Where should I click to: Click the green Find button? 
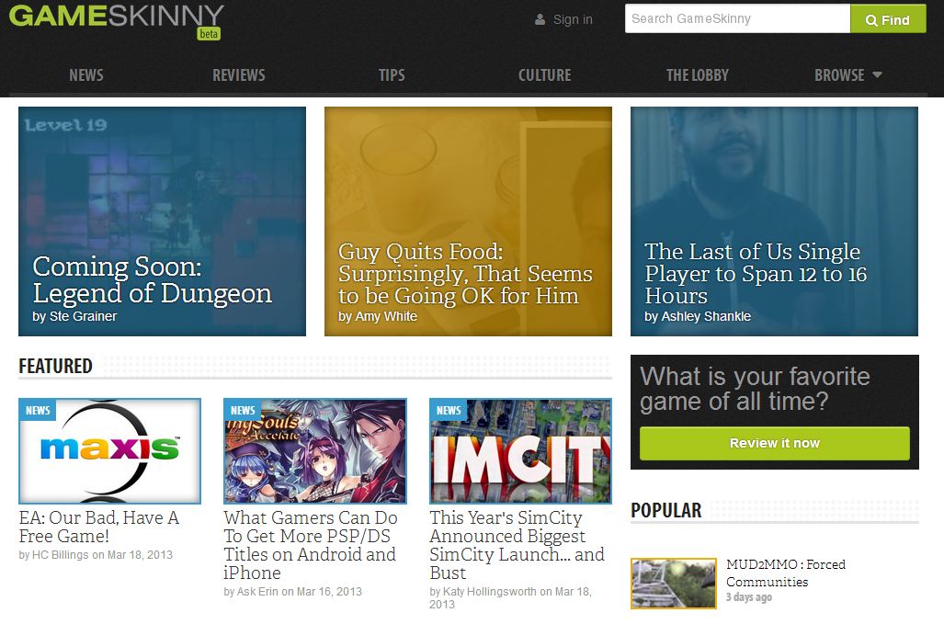coord(888,19)
